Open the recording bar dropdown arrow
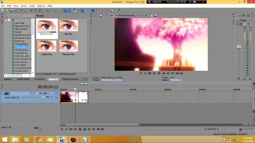The width and height of the screenshot is (255, 143). 190,2
